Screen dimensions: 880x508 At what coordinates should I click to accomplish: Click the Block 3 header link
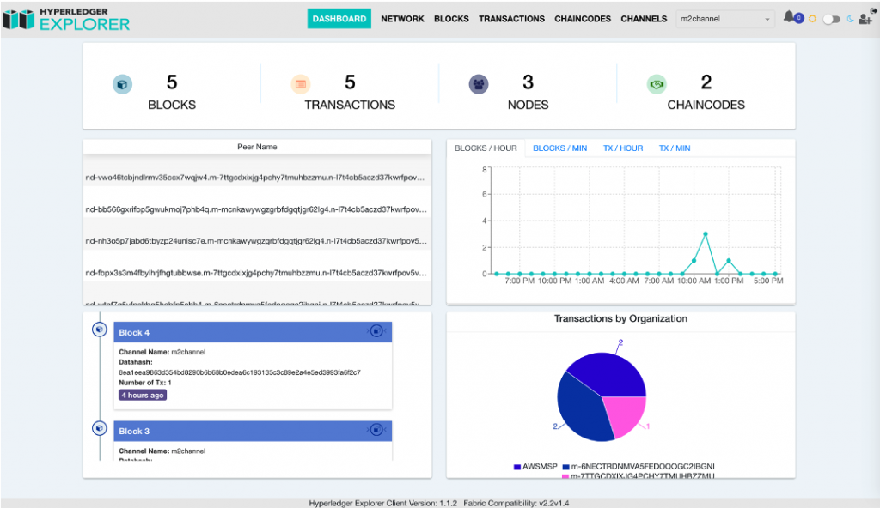pos(134,431)
